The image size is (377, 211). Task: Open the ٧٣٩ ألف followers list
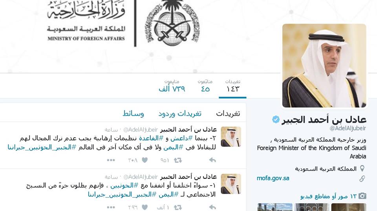pyautogui.click(x=172, y=86)
